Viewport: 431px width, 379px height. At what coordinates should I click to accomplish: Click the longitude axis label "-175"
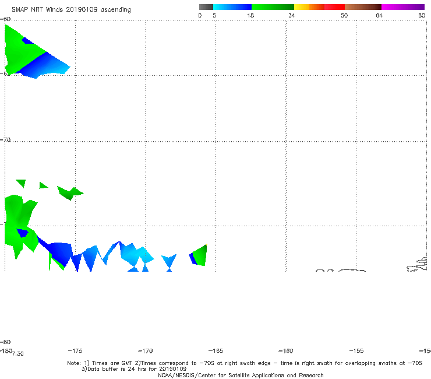tap(75, 350)
